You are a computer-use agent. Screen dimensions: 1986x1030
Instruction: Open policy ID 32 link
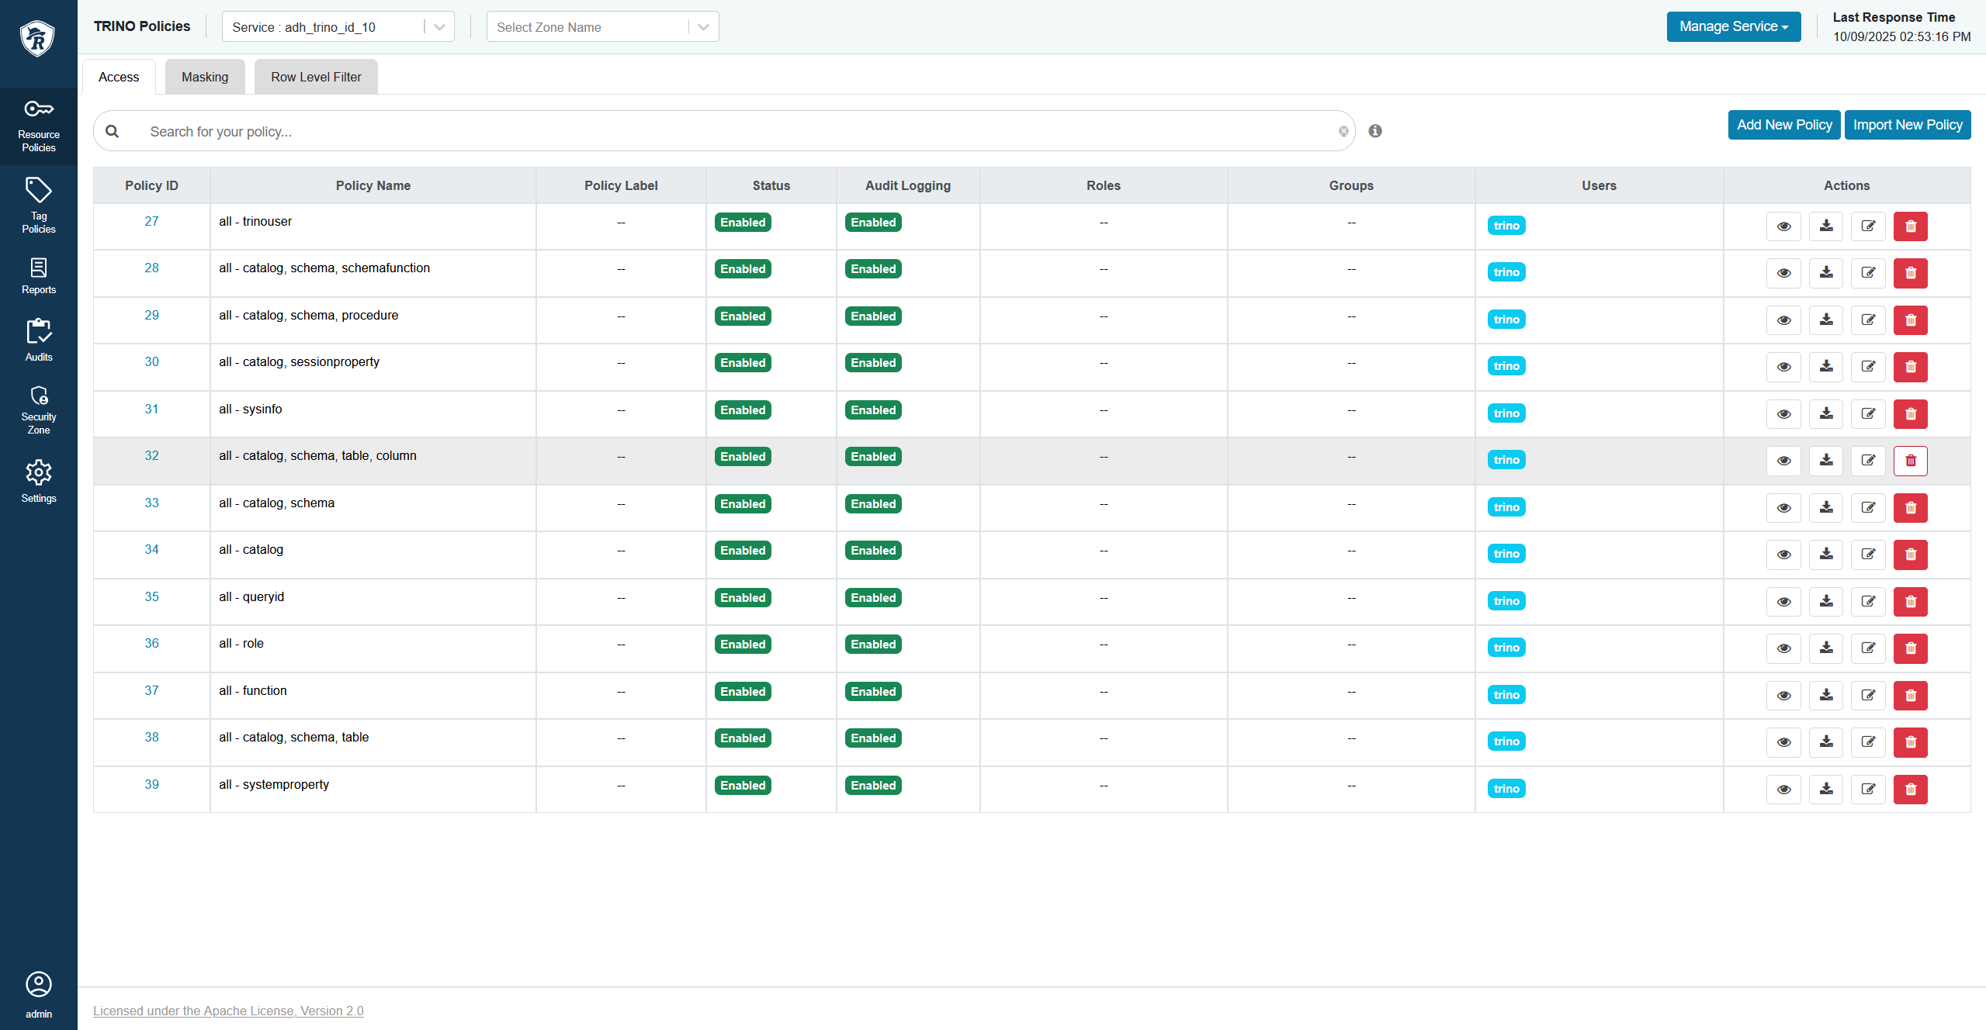click(x=151, y=456)
